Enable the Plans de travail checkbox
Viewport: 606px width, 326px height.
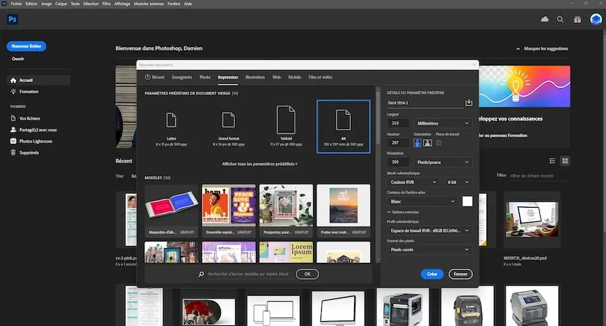click(x=438, y=142)
